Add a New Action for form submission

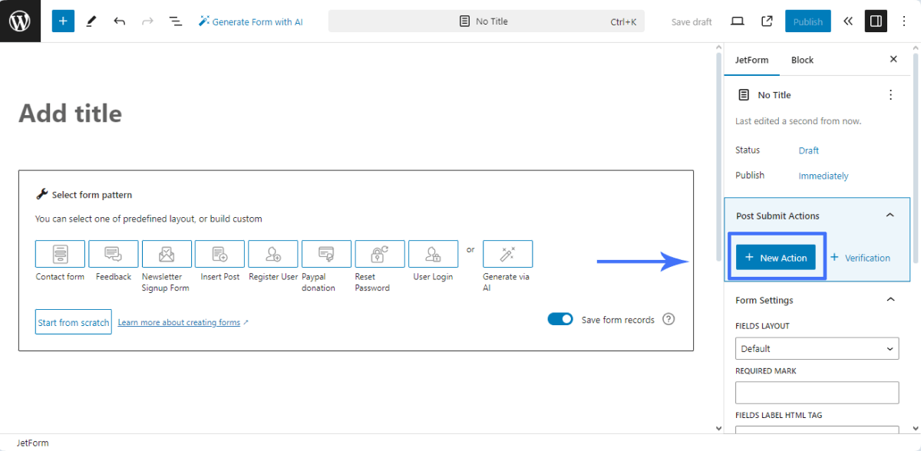point(775,258)
